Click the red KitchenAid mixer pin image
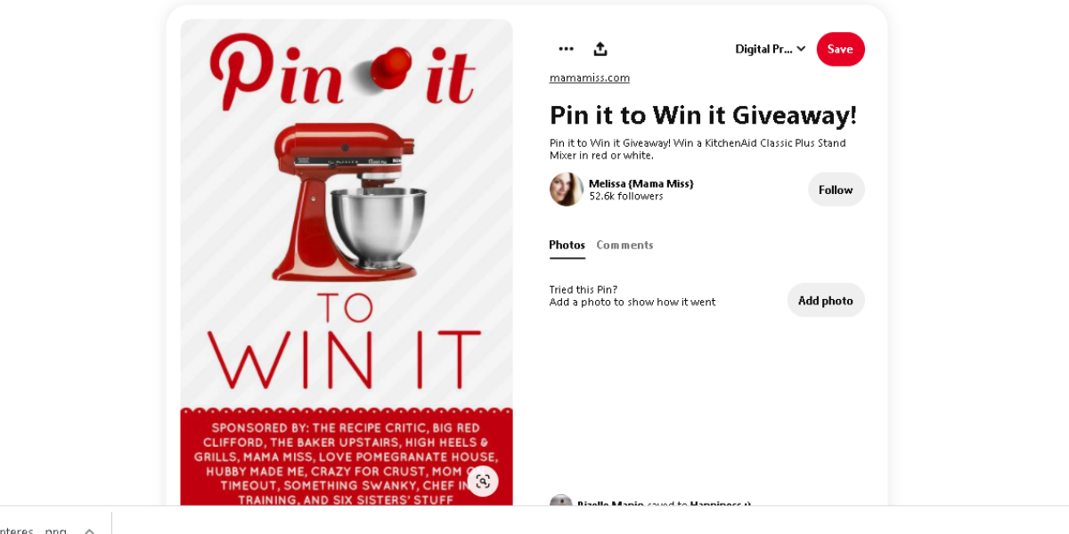Screen dimensions: 1069x534 tap(347, 263)
